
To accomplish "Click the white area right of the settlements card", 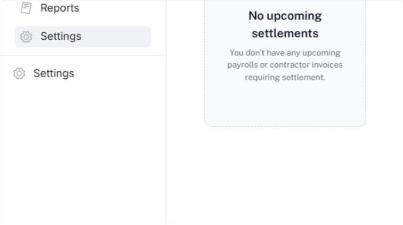I will (x=384, y=64).
